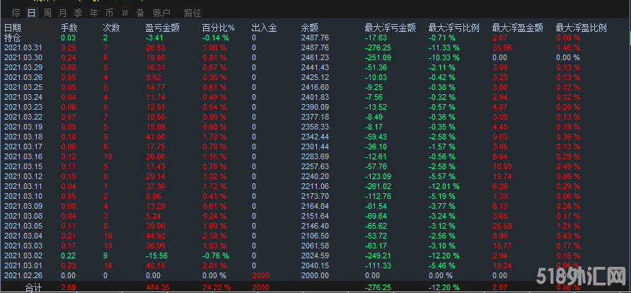Viewport: 631px width, 293px height.
Task: Click the 盈亏金额 column header
Action: [162, 28]
